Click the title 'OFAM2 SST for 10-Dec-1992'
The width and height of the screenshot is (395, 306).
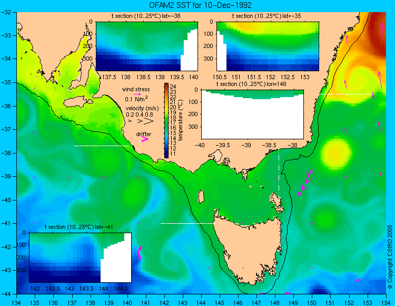coord(200,5)
